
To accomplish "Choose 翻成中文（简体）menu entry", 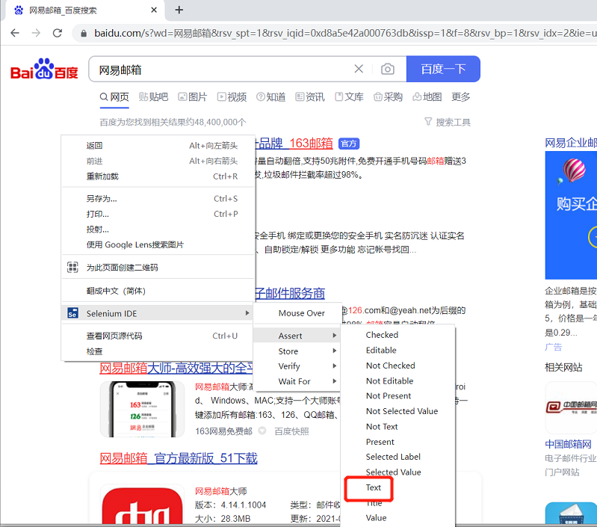I will tap(158, 291).
